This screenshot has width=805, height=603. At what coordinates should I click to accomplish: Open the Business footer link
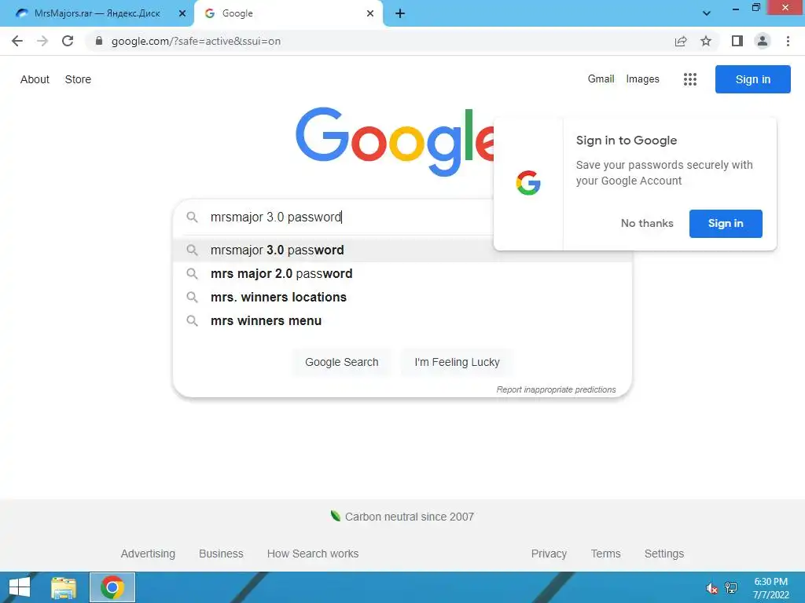coord(221,554)
